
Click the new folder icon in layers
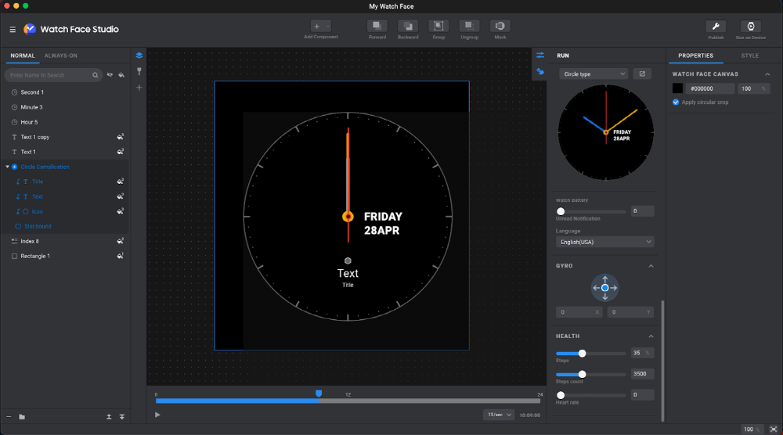pos(22,417)
